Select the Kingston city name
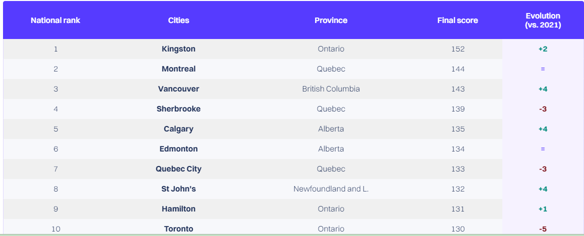Viewport: 584px width, 236px height. tap(179, 49)
